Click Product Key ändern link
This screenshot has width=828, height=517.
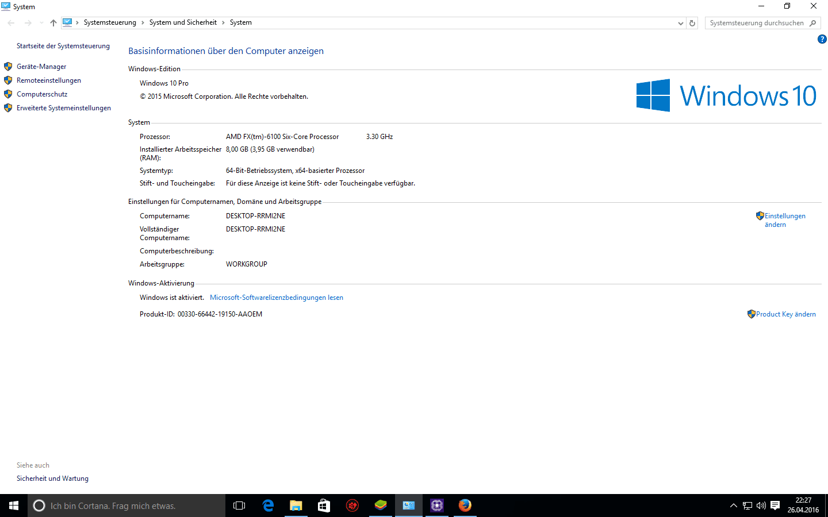click(786, 314)
